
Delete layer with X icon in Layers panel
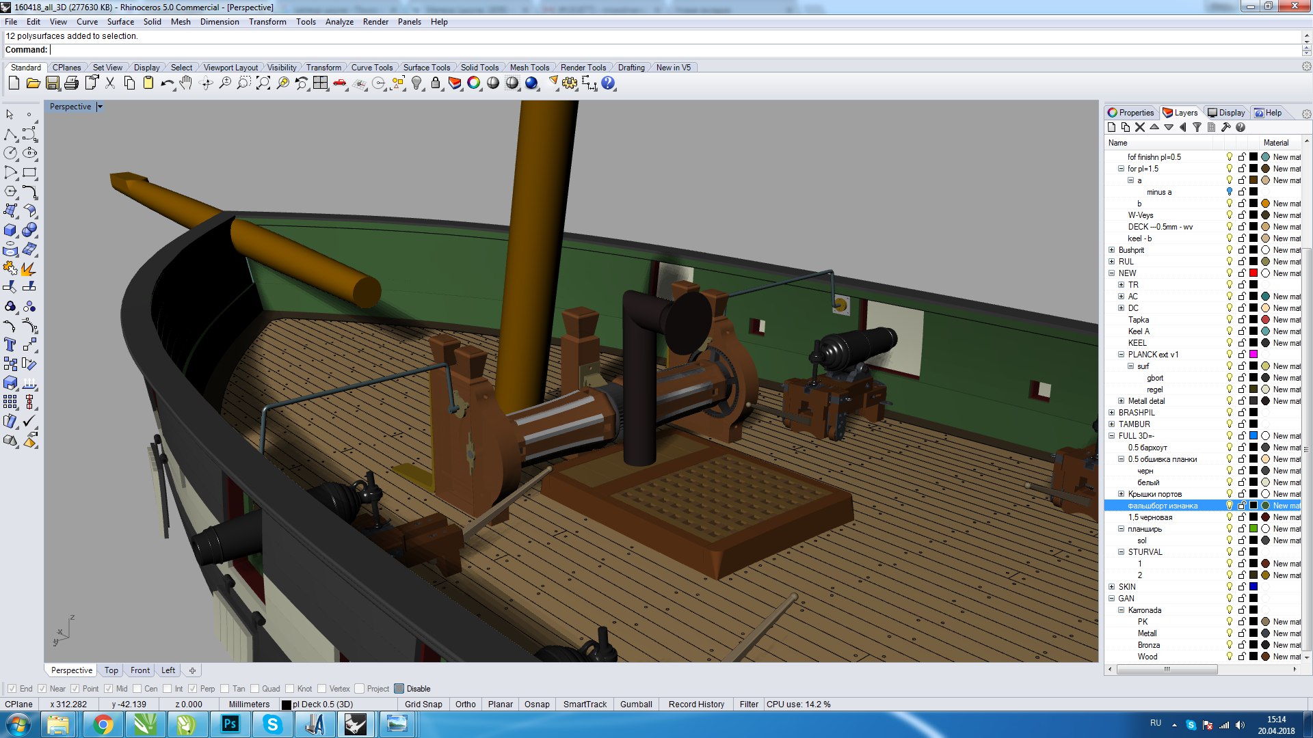1140,127
